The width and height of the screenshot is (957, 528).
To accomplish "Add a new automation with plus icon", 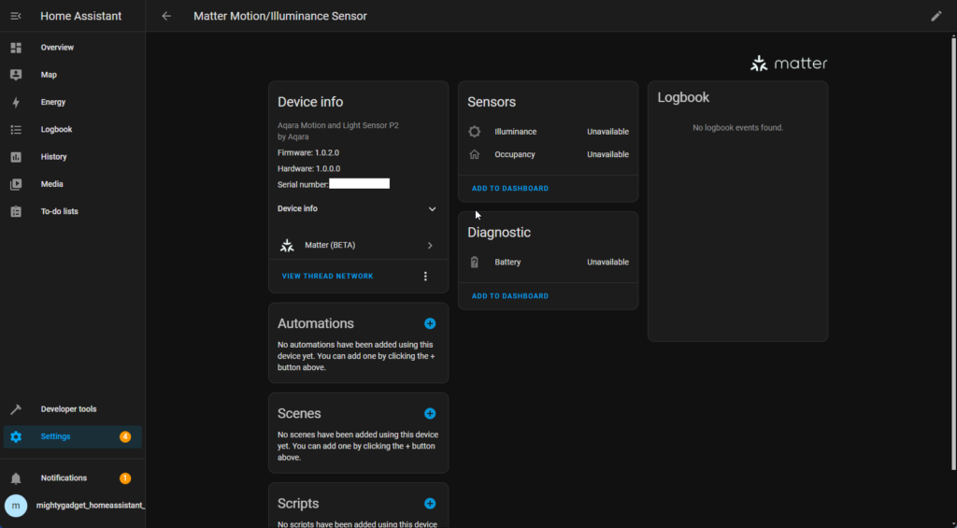I will click(430, 323).
